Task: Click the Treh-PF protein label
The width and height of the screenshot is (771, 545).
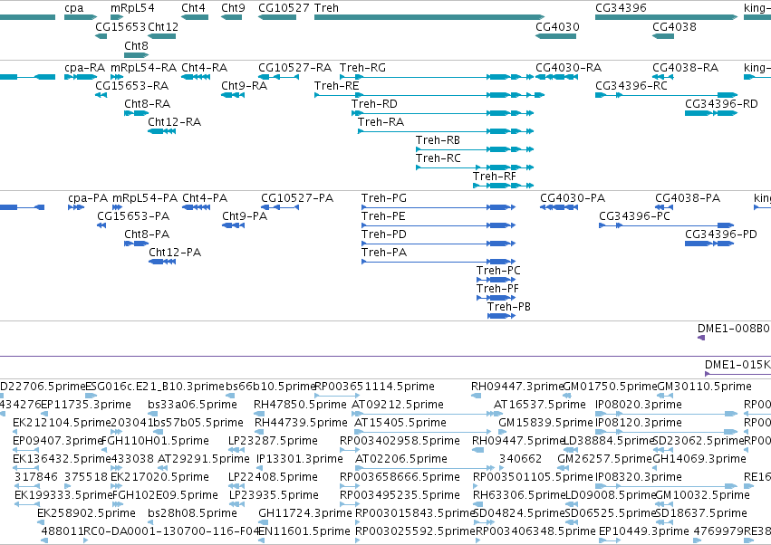Action: [x=497, y=289]
